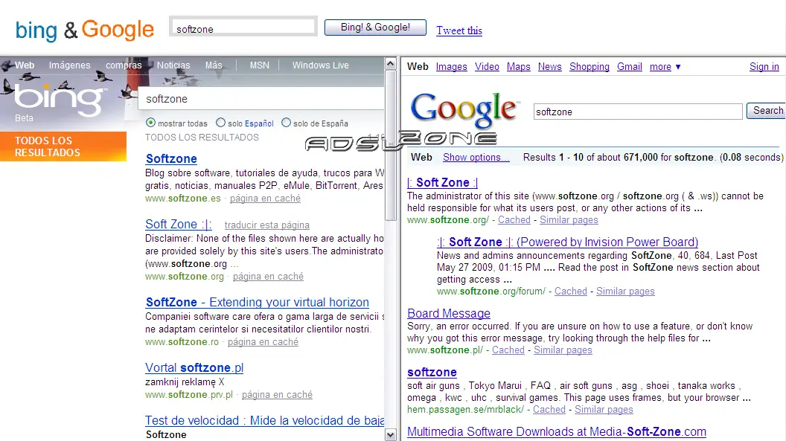
Task: Open Bing's Noticias tab
Action: [173, 65]
